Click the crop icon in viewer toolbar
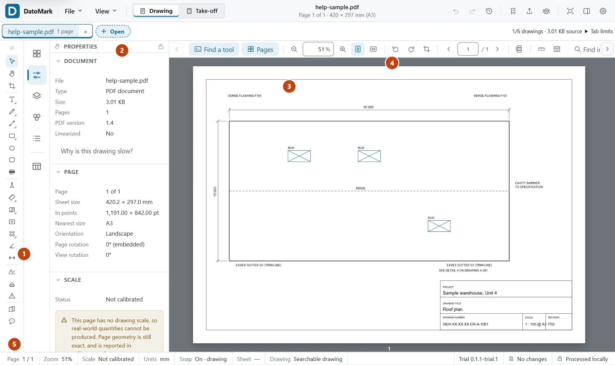 [427, 49]
